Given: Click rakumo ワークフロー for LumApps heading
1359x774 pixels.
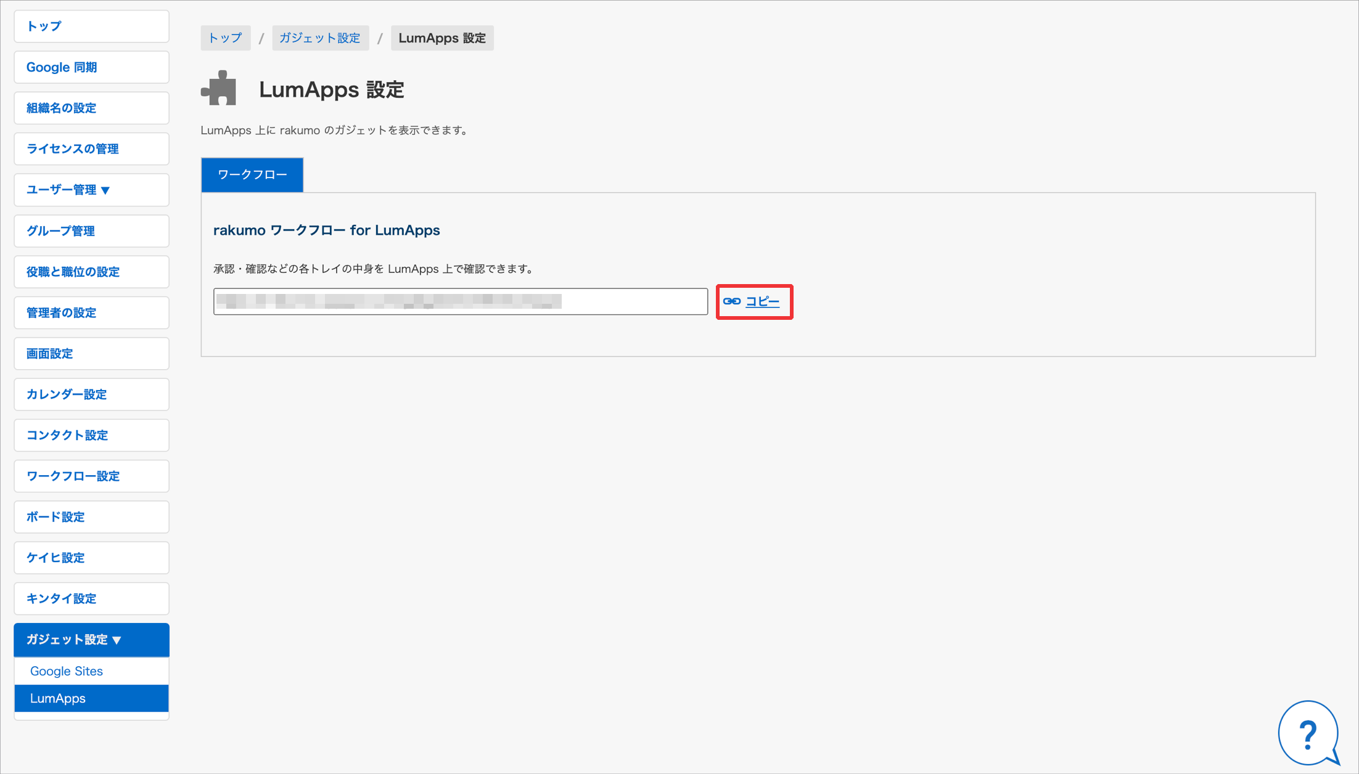Looking at the screenshot, I should (x=326, y=230).
